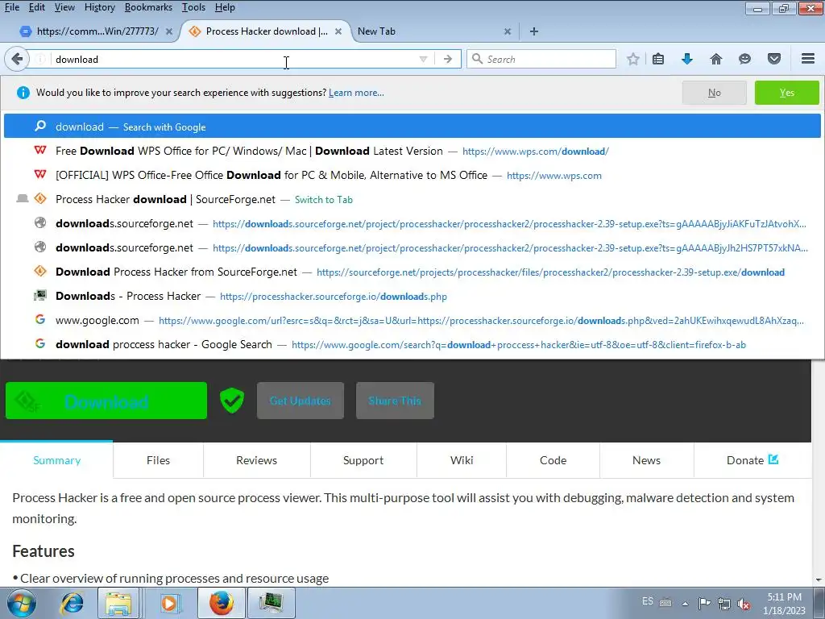Open address bar history dropdown arrow

click(423, 59)
